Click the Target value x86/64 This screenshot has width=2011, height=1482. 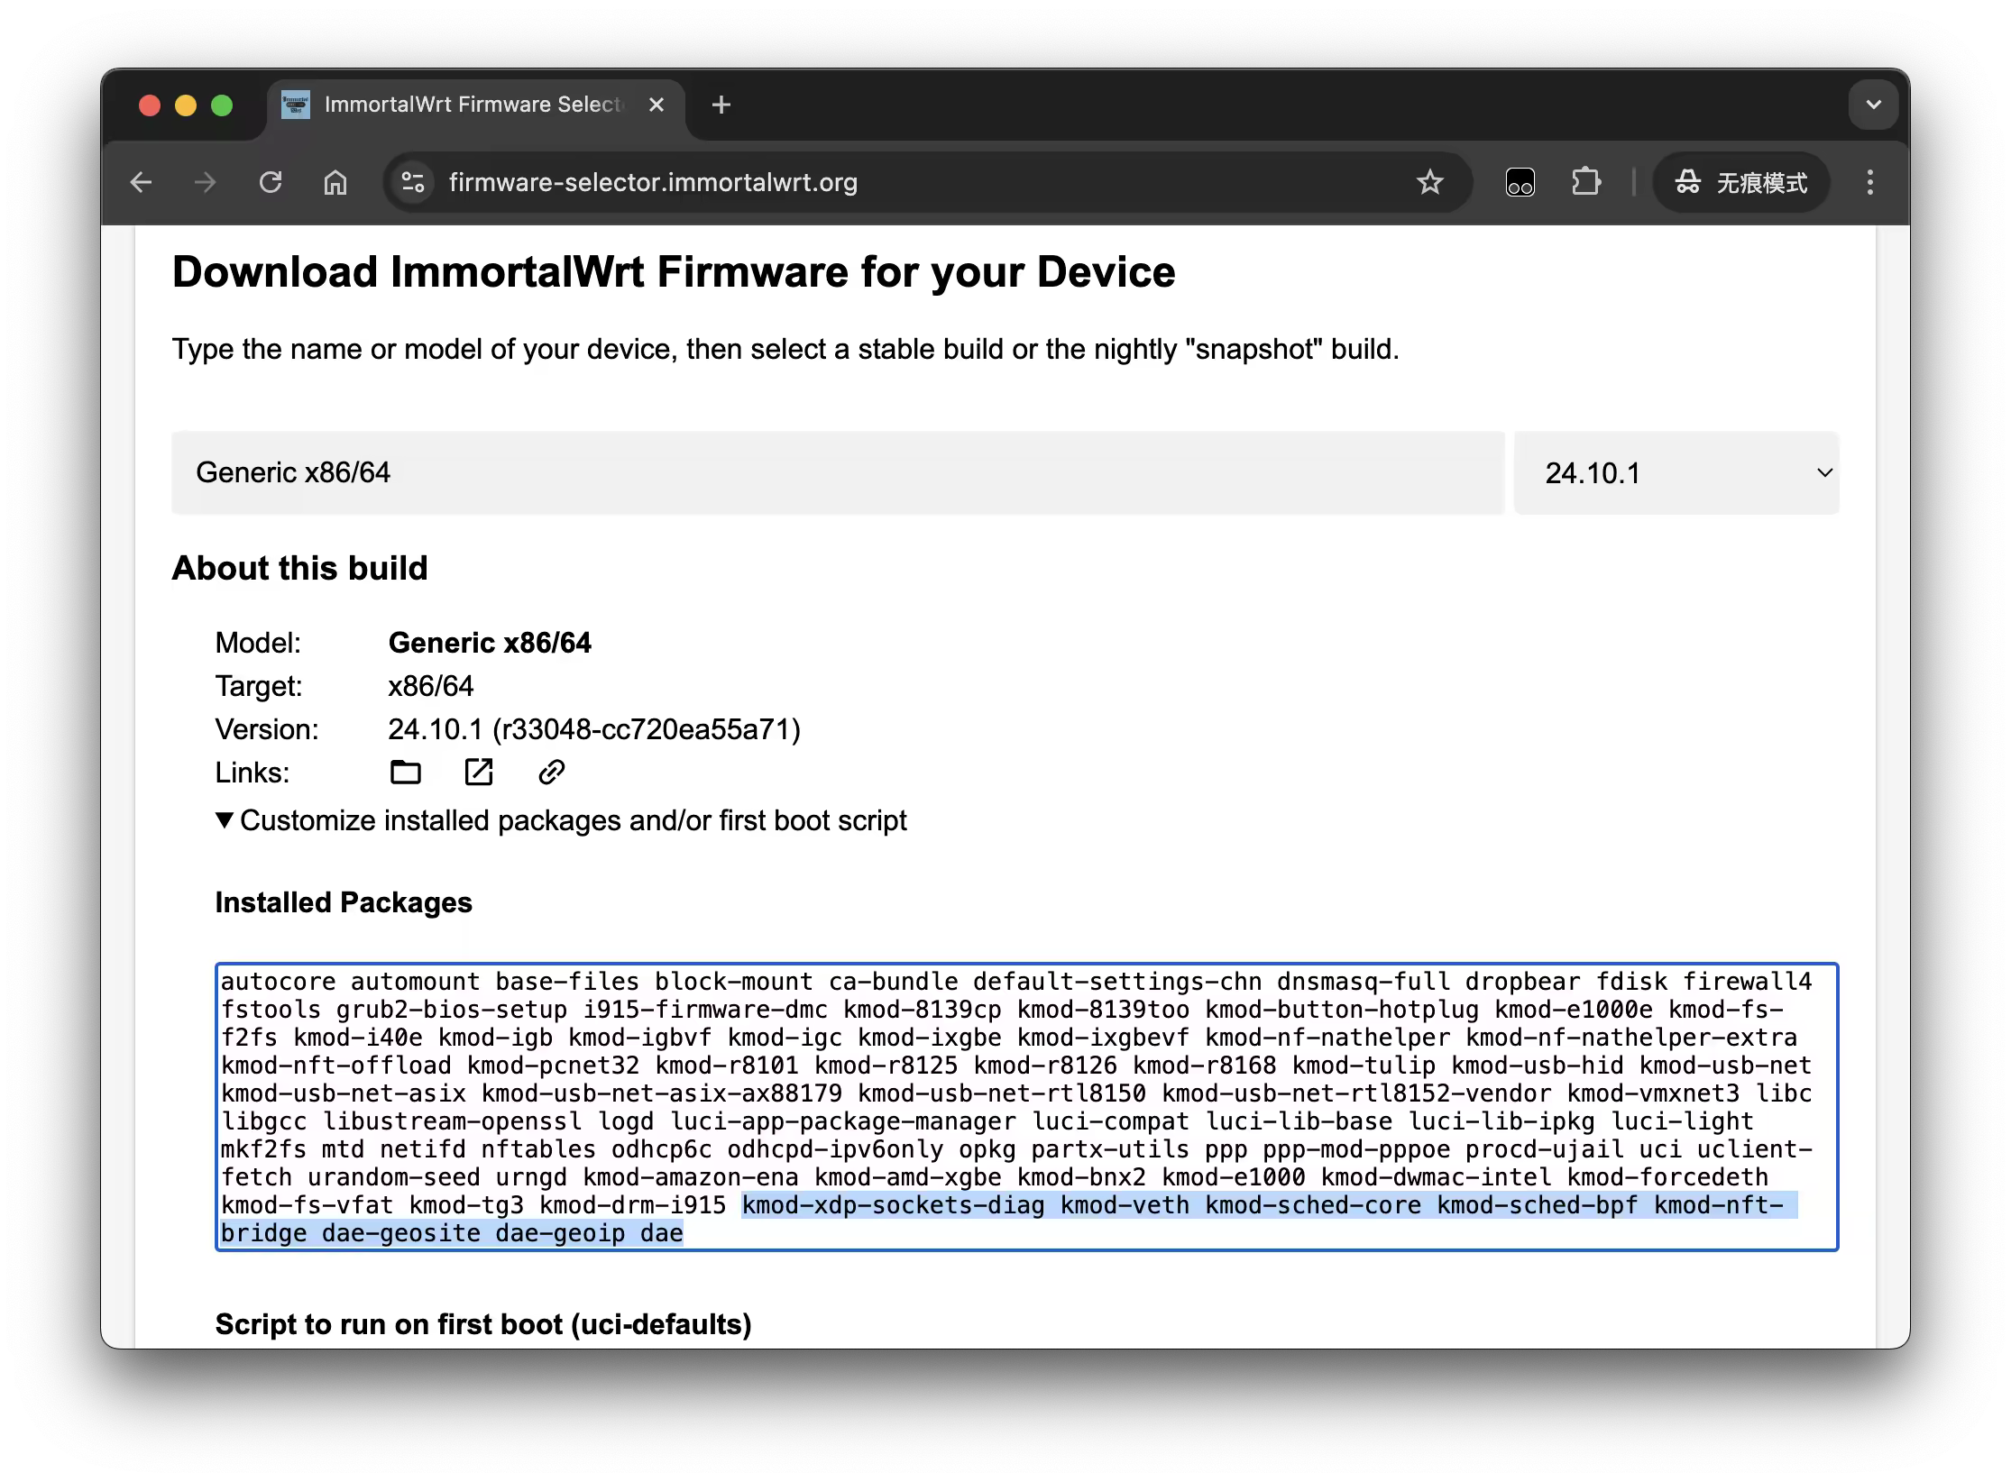[430, 686]
